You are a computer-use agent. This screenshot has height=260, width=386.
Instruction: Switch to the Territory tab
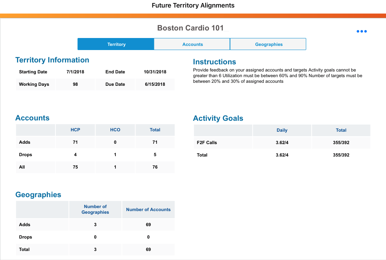(x=116, y=44)
